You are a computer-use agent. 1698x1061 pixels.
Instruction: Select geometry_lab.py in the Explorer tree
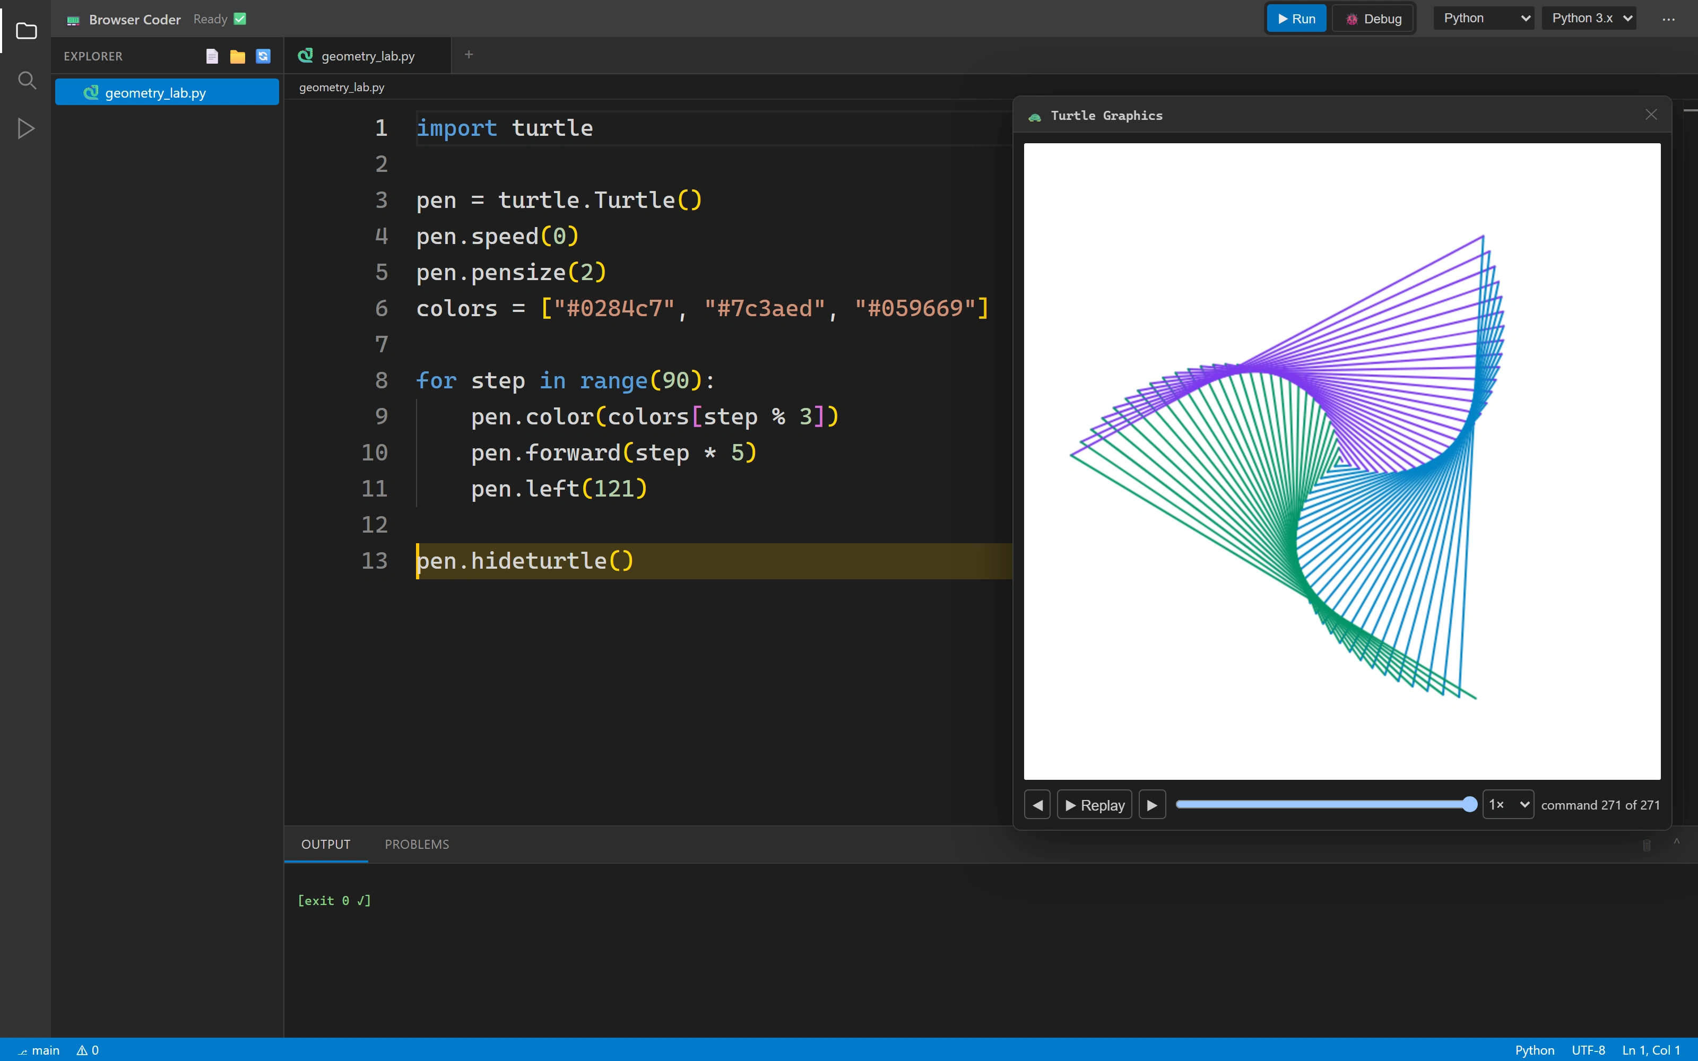[x=167, y=93]
